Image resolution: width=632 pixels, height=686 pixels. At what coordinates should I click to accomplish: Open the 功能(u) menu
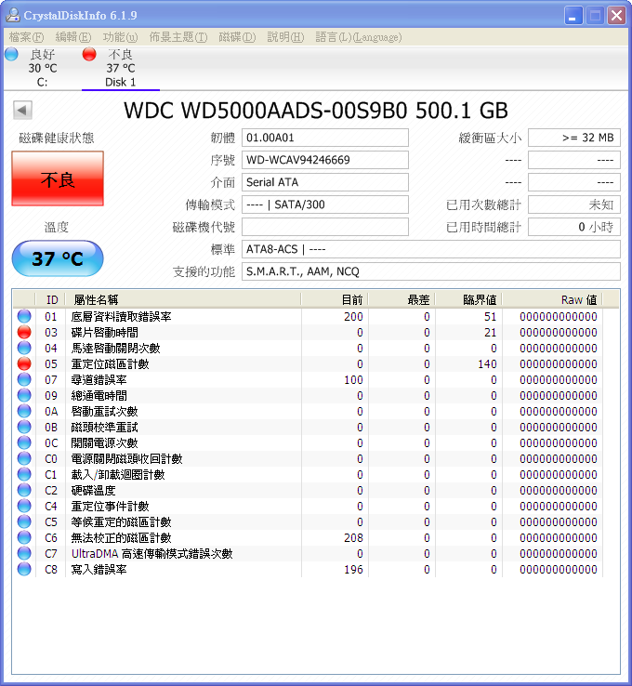coord(120,37)
